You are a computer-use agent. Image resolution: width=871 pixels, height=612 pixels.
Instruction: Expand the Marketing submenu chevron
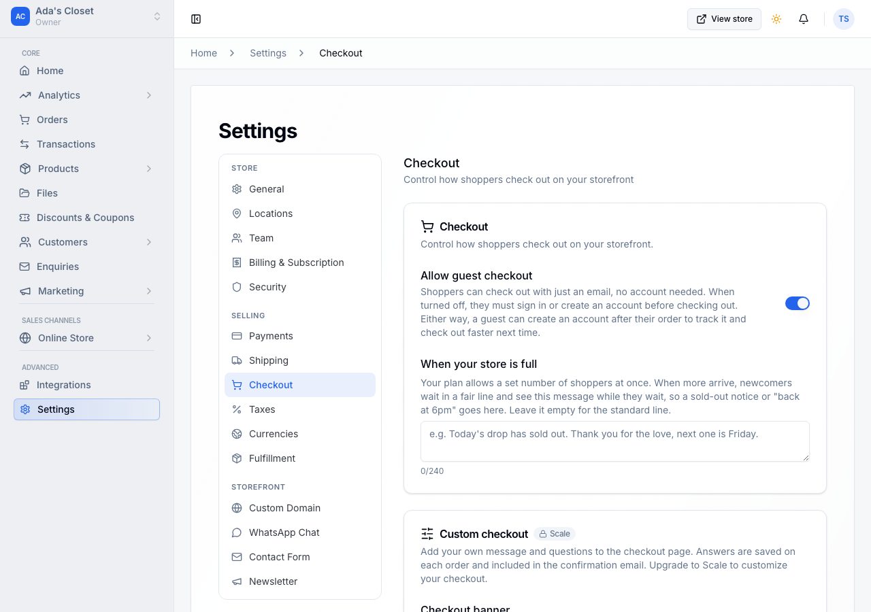tap(148, 291)
